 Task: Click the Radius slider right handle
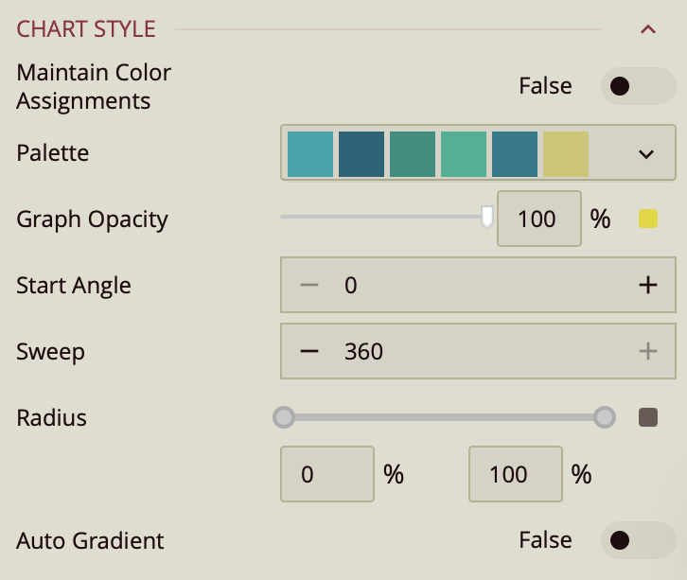point(605,416)
